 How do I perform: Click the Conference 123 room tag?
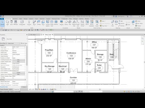(71, 56)
